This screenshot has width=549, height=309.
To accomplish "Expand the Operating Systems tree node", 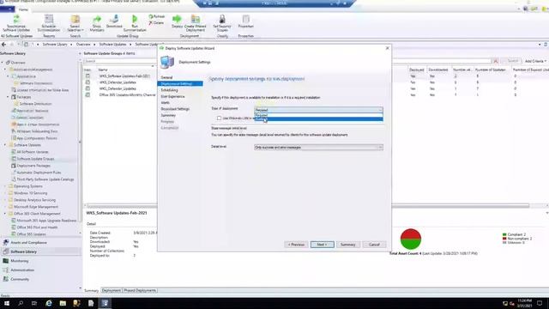I will click(5, 186).
